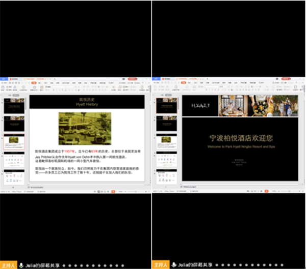Viewport: 306px width, 269px height.
Task: Click the orange host badge under the left panel
Action: tap(9, 265)
